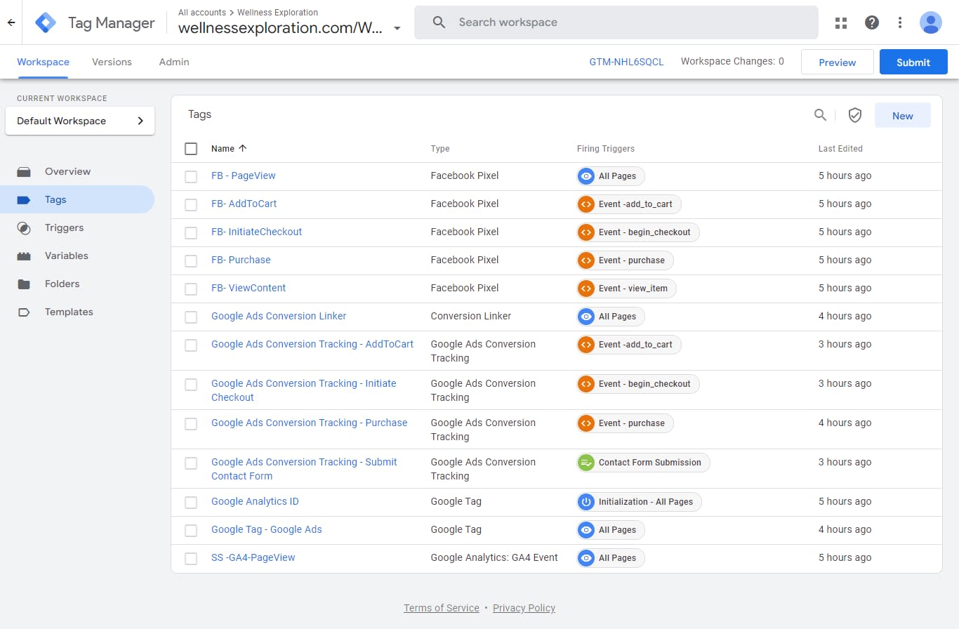959x629 pixels.
Task: Click the Preview button
Action: tap(838, 62)
